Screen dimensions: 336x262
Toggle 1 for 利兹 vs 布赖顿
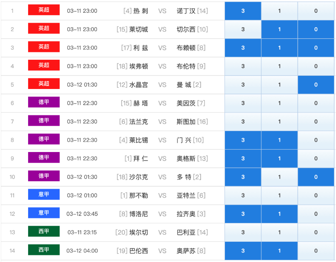coord(279,48)
